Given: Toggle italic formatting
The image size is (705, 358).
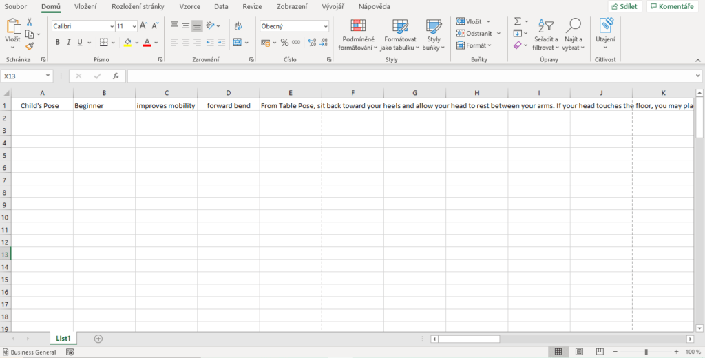Looking at the screenshot, I should coord(69,42).
